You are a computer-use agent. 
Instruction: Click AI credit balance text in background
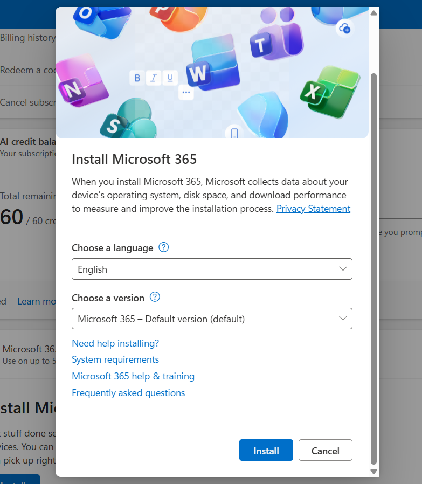pos(28,142)
